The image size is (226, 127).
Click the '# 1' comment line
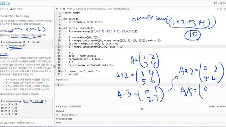pyautogui.click(x=71, y=53)
